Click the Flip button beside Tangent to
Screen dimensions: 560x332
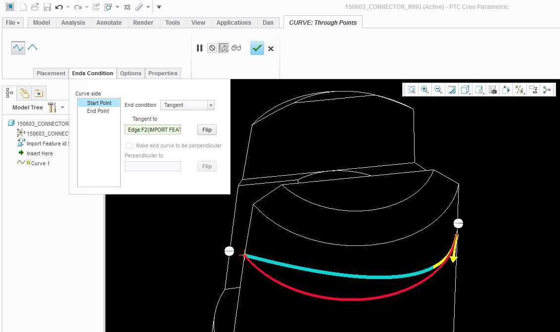click(207, 130)
